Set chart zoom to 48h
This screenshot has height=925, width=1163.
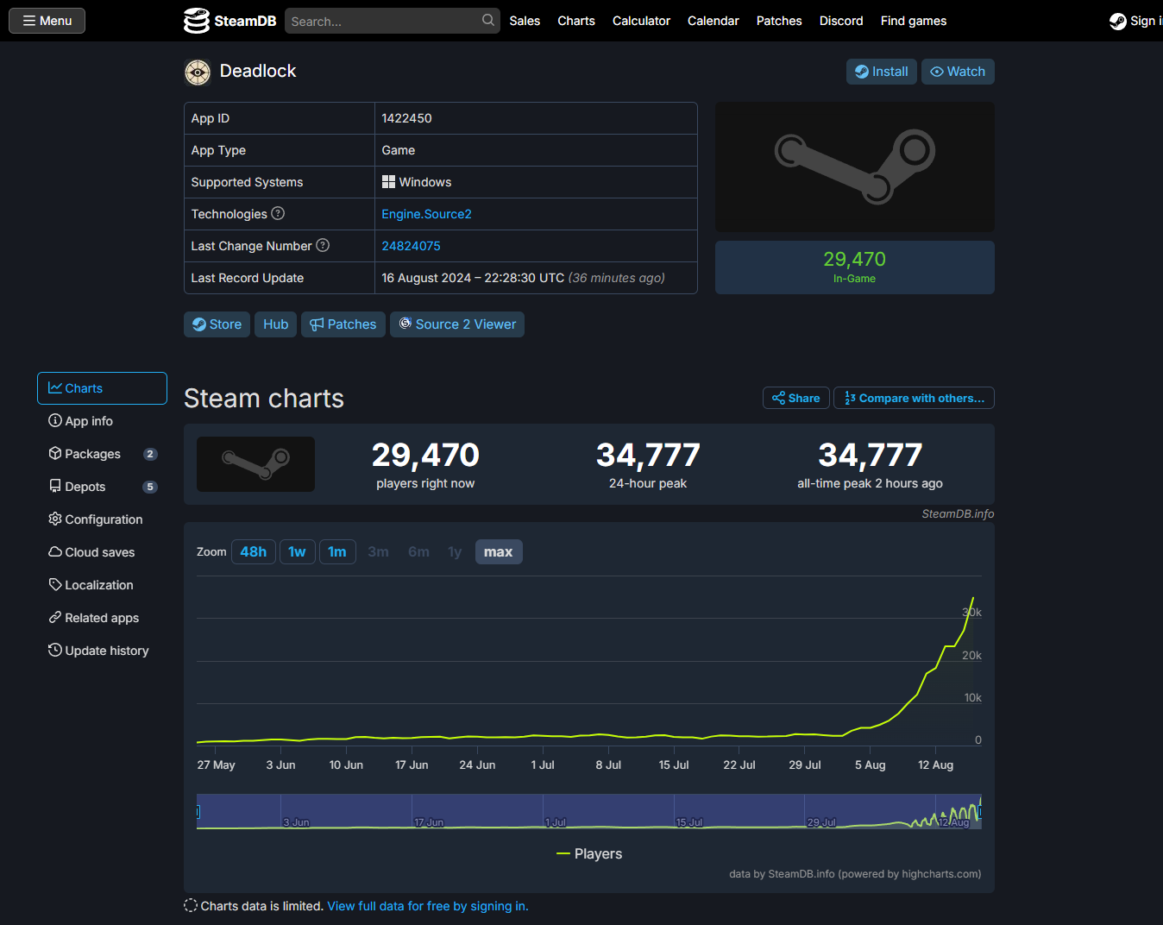(253, 552)
